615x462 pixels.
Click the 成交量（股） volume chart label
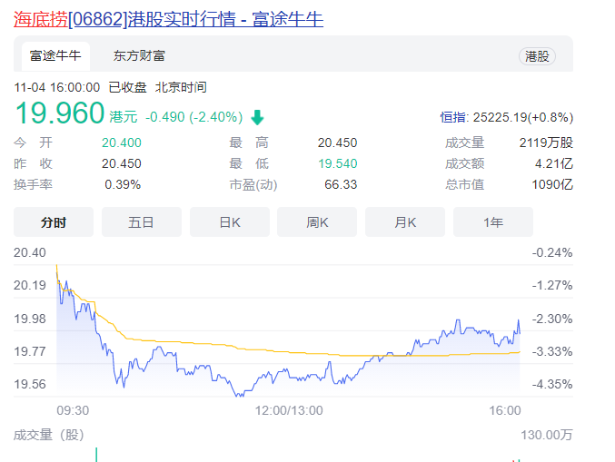(49, 435)
